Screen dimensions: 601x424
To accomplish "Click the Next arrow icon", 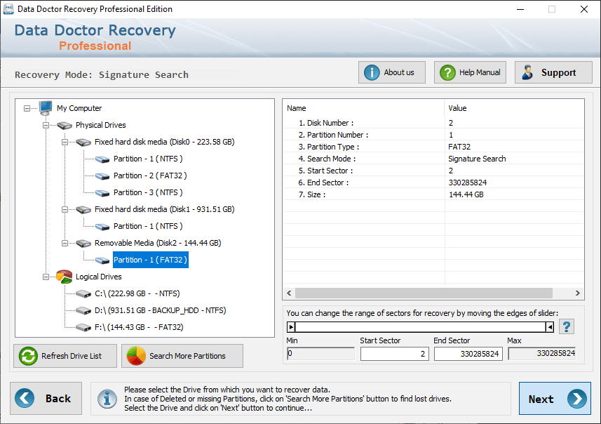I will tap(577, 399).
